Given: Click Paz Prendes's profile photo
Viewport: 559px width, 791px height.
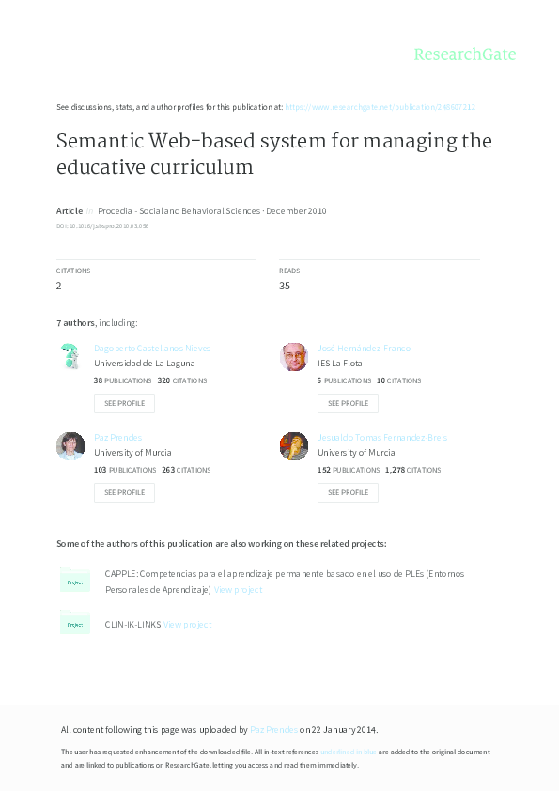Looking at the screenshot, I should coord(70,446).
